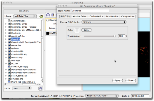The width and height of the screenshot is (154, 101).
Task: Click the Continent labels file icon
Action: (x=9, y=21)
